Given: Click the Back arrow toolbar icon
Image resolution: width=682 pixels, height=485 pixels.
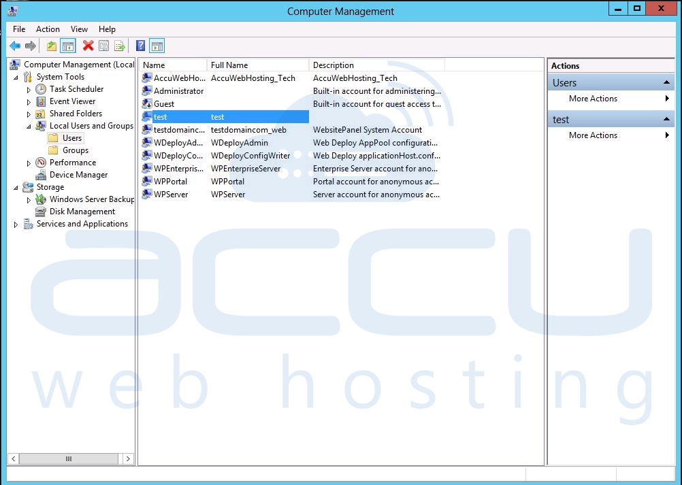Looking at the screenshot, I should tap(15, 46).
